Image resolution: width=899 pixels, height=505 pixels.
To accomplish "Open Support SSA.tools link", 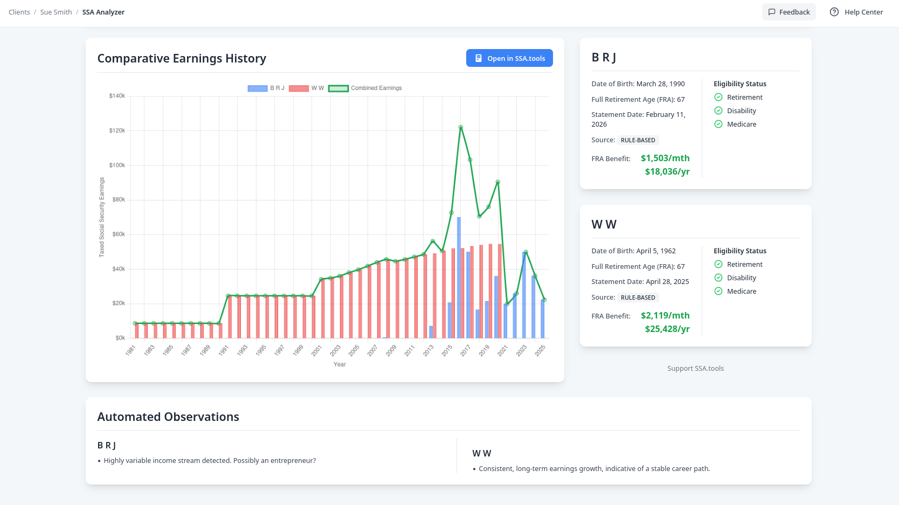I will pyautogui.click(x=695, y=368).
